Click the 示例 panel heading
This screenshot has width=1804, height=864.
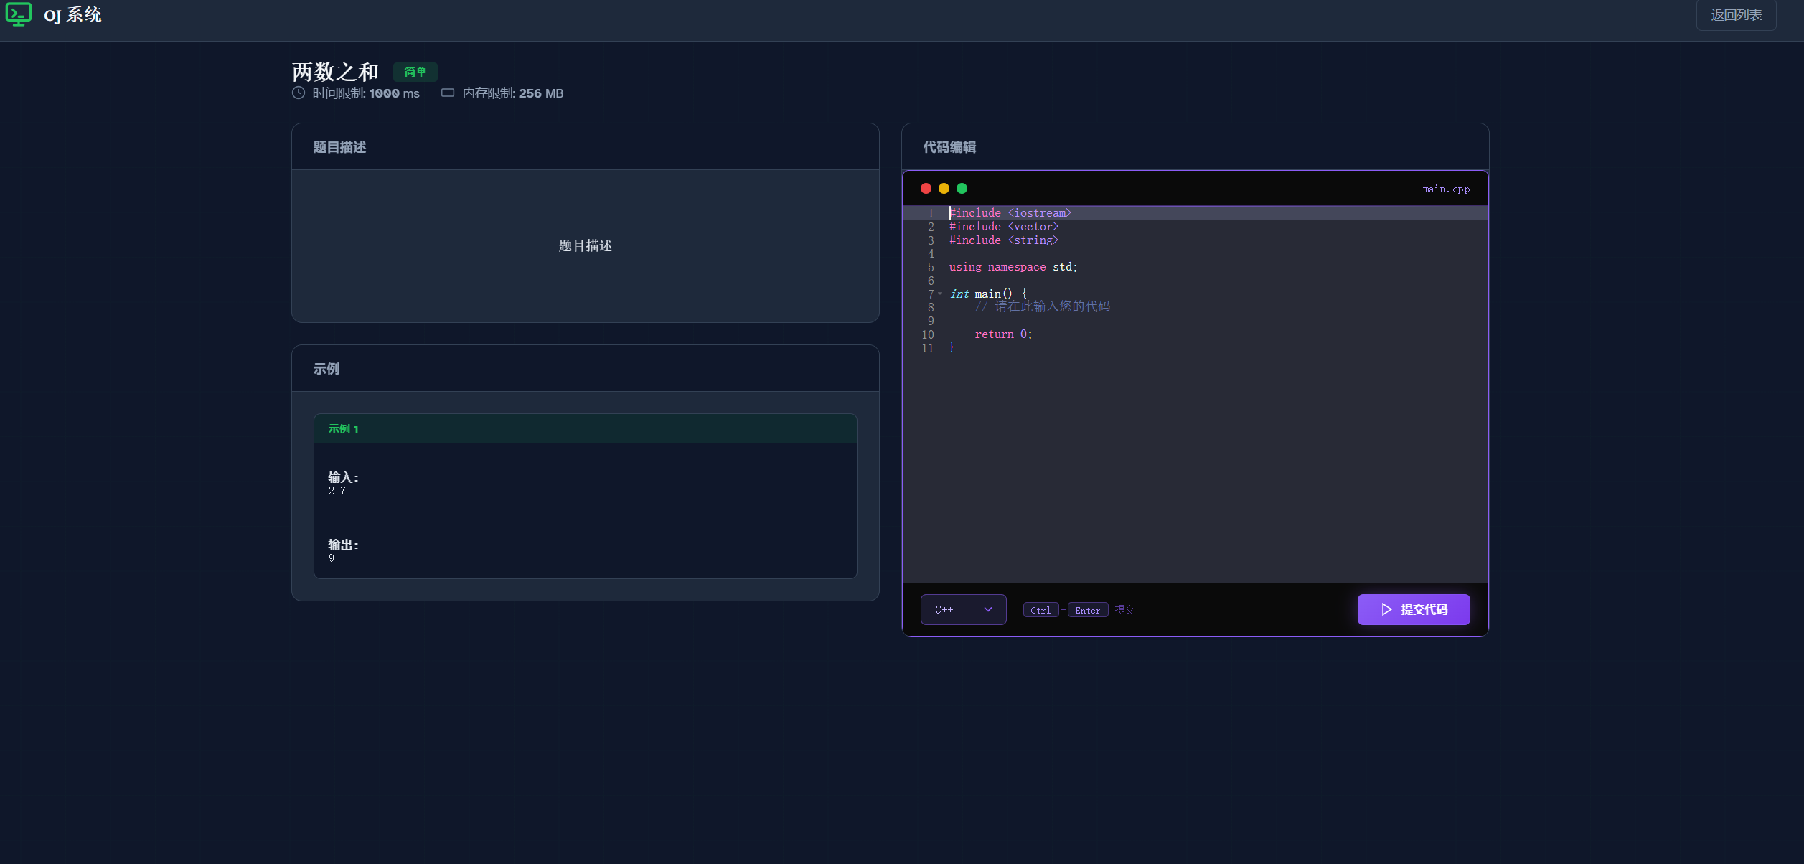click(x=326, y=369)
